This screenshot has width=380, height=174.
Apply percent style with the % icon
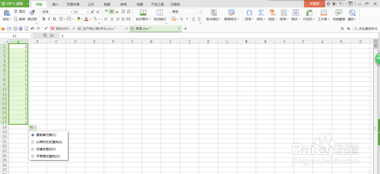[181, 19]
